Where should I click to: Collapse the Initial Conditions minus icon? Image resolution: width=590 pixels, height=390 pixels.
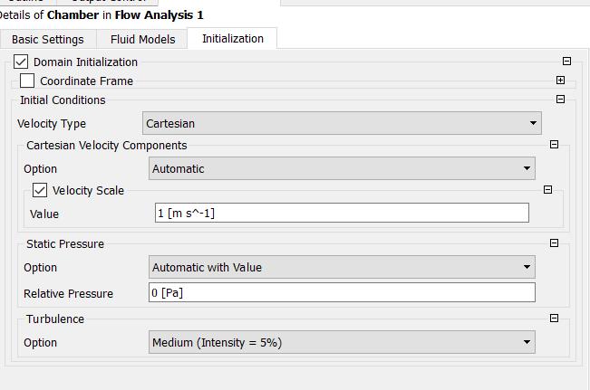[560, 100]
